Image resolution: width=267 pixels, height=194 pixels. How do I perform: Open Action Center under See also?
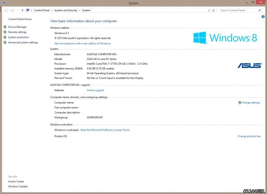coord(16,181)
